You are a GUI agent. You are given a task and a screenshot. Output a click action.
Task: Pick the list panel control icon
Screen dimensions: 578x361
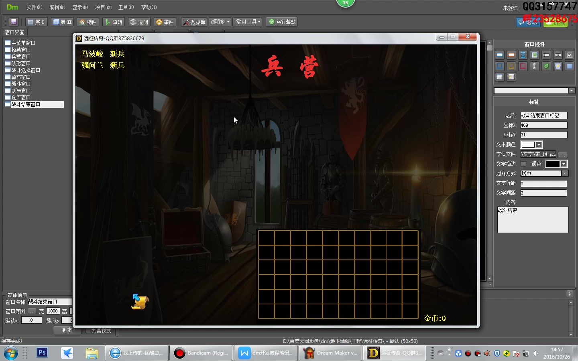511,77
